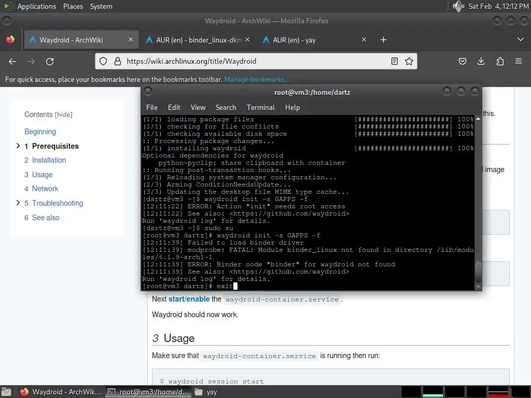Click the URL address bar field

[x=256, y=61]
